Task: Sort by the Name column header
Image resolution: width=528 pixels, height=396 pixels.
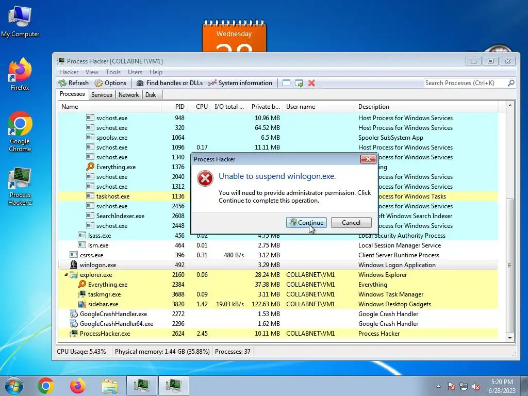Action: [110, 107]
